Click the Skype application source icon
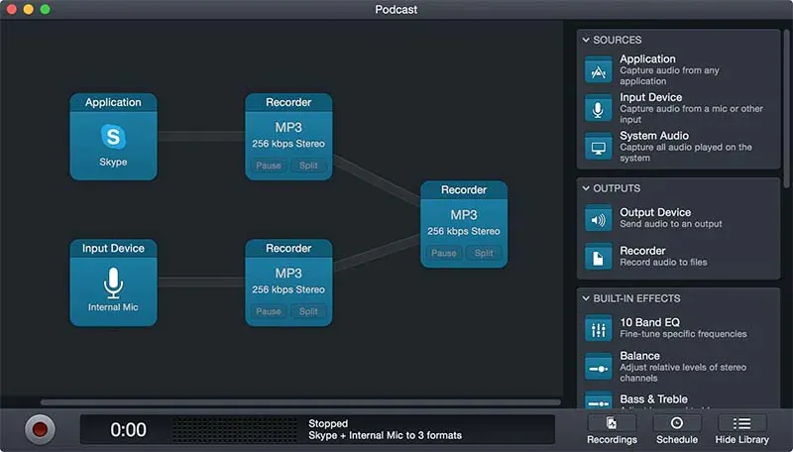 click(113, 137)
